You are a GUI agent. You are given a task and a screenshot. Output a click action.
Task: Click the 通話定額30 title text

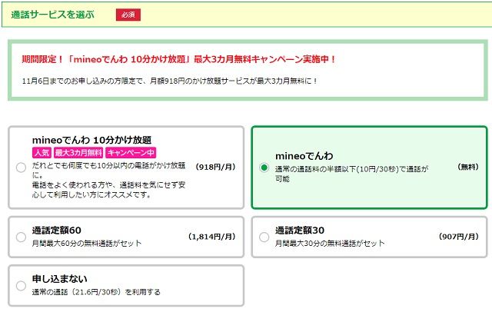pyautogui.click(x=300, y=231)
